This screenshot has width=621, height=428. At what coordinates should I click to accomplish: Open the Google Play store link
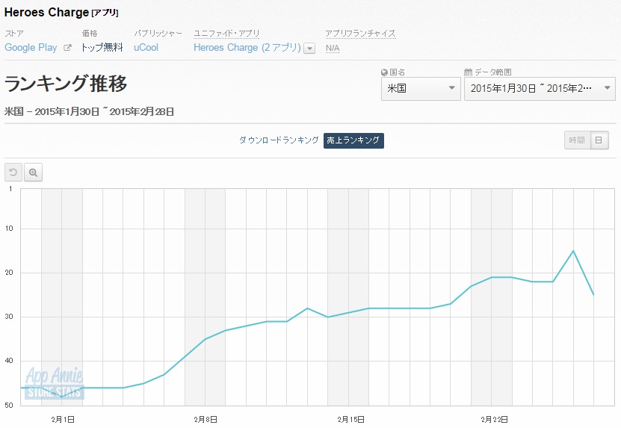click(31, 48)
